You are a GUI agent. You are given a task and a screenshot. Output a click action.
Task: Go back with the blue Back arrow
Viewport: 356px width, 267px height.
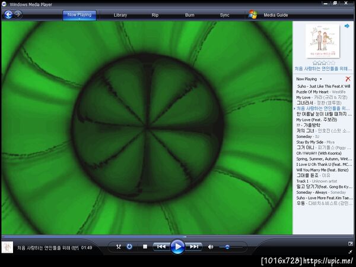pyautogui.click(x=8, y=15)
